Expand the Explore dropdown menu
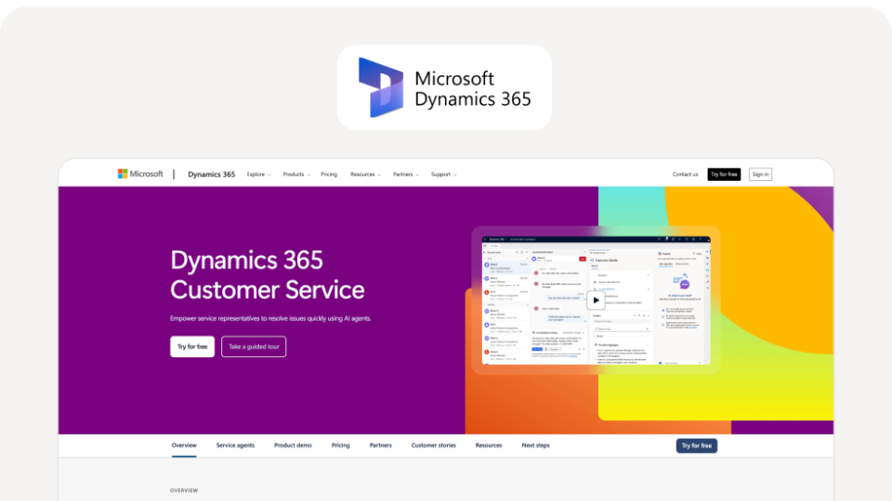 coord(259,174)
